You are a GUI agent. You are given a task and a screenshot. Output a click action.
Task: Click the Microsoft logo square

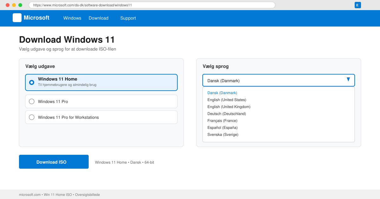[x=17, y=18]
